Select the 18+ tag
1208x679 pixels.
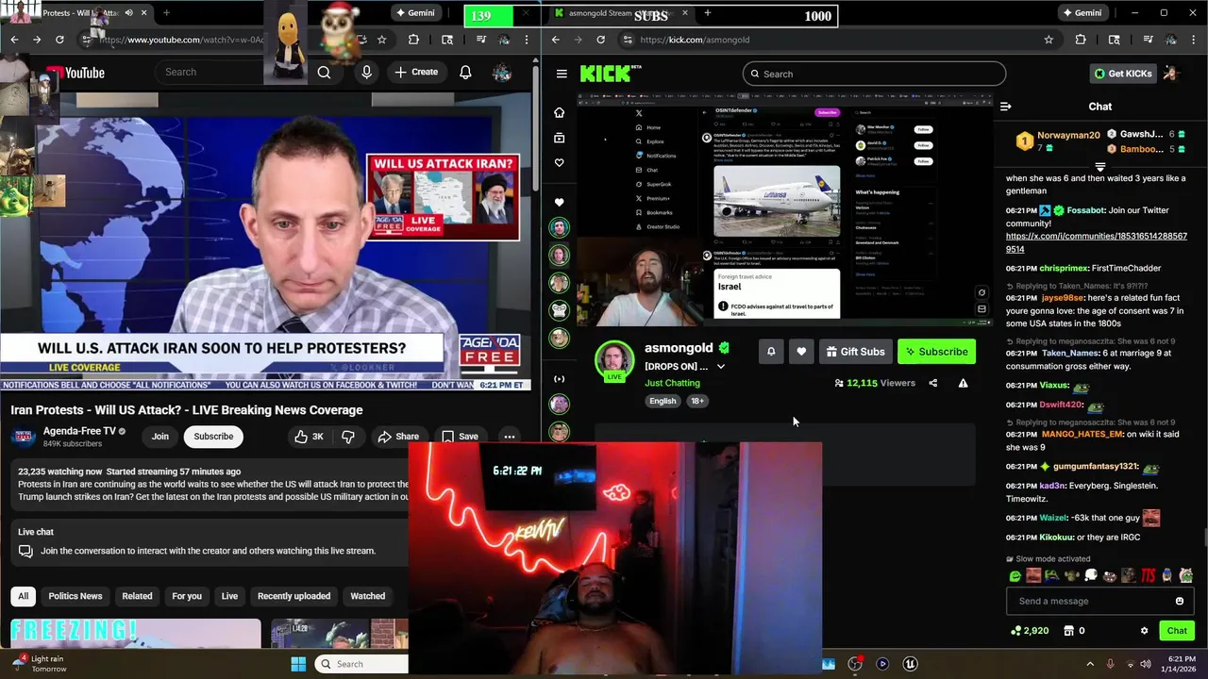[696, 401]
